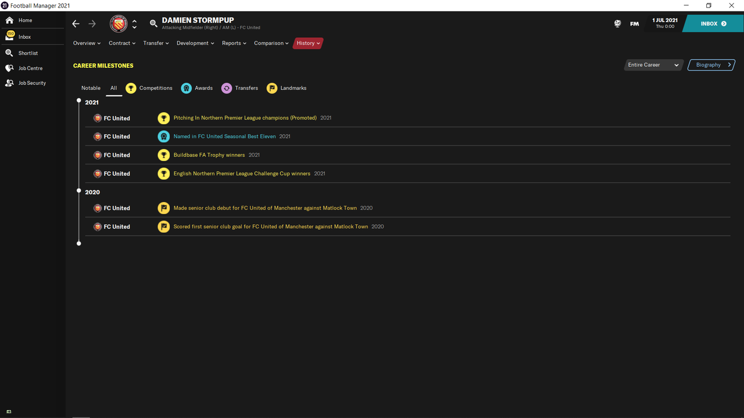Click FC United badge in first goal row

[98, 226]
